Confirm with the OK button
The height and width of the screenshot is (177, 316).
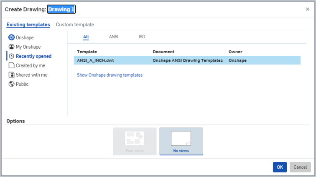click(280, 167)
